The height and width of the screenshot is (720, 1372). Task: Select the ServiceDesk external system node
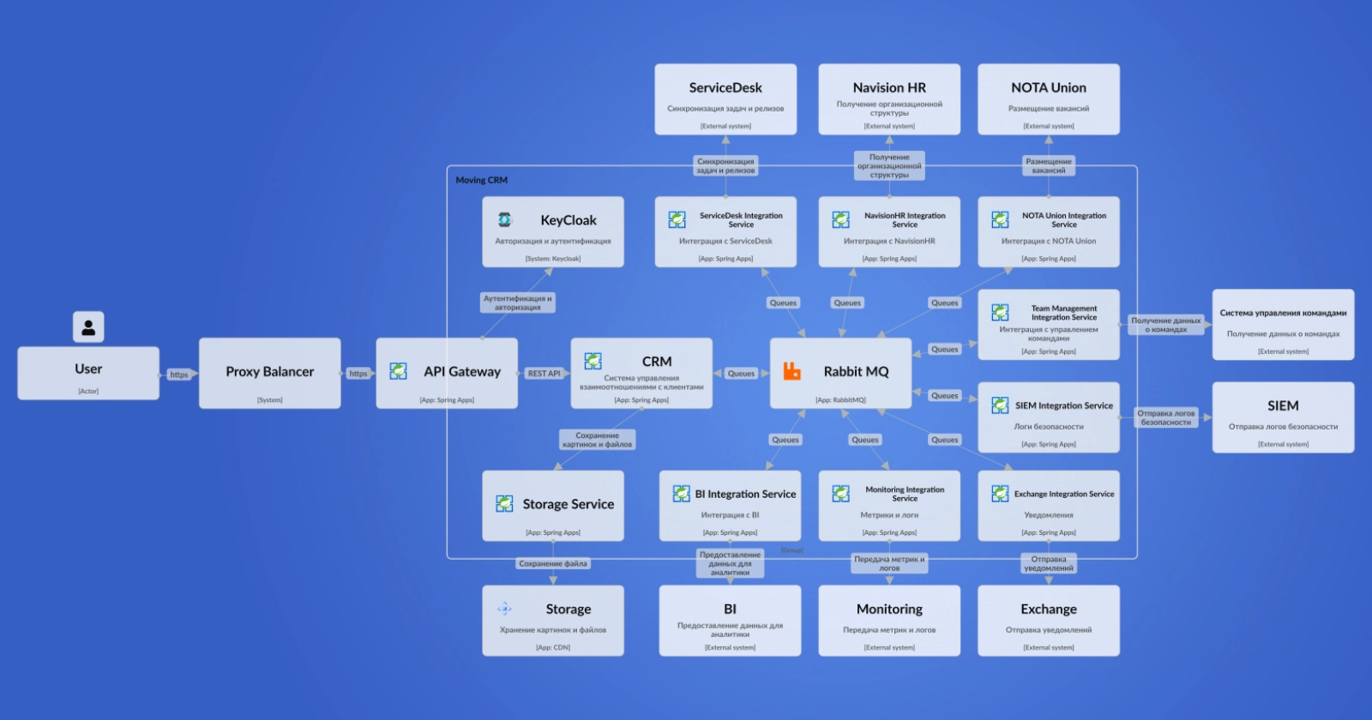click(725, 99)
